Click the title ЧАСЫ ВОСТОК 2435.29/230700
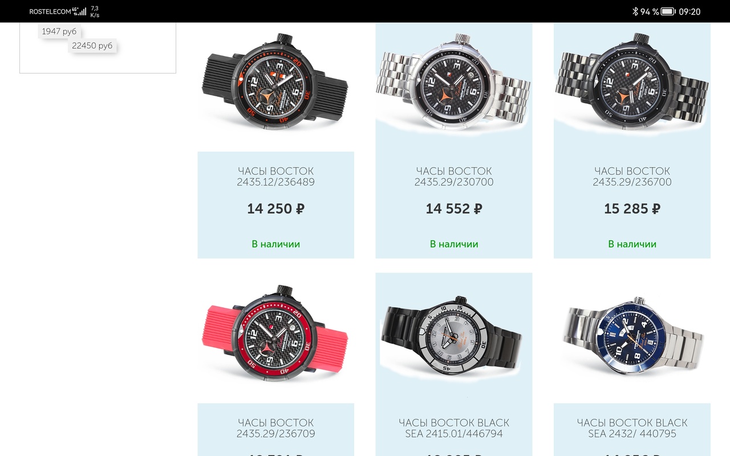Viewport: 730px width, 456px height. [x=454, y=177]
